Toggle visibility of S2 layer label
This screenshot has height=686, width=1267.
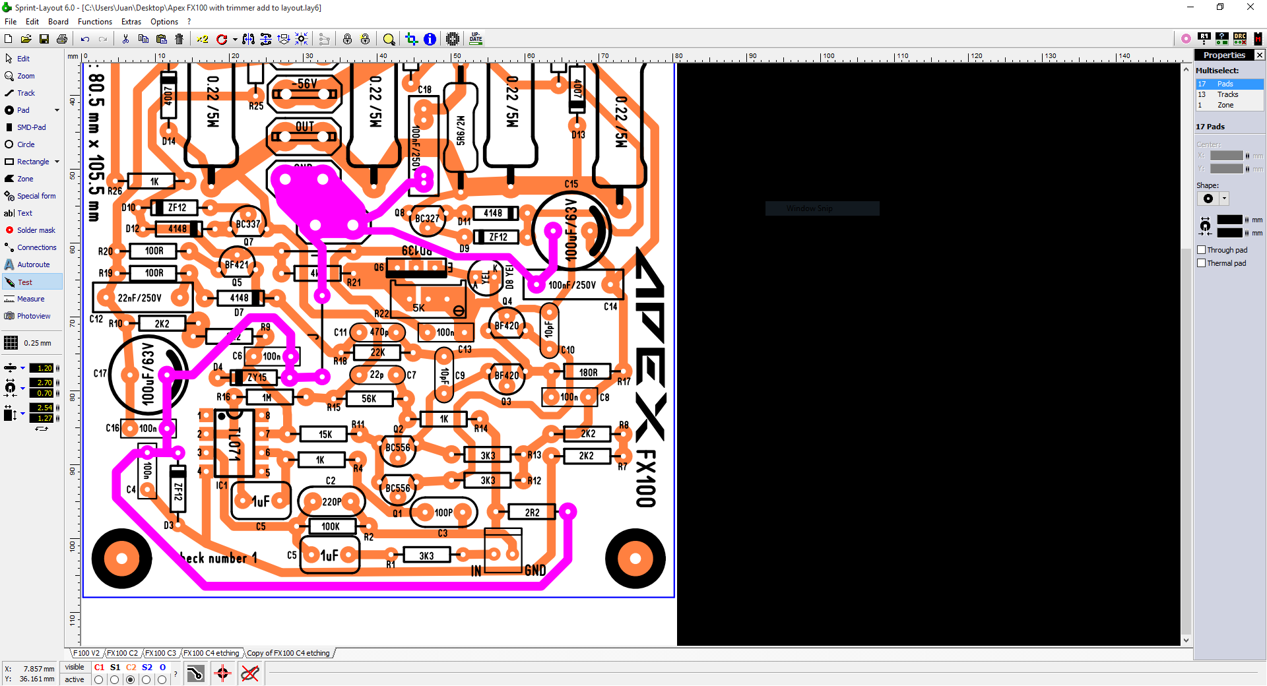146,668
